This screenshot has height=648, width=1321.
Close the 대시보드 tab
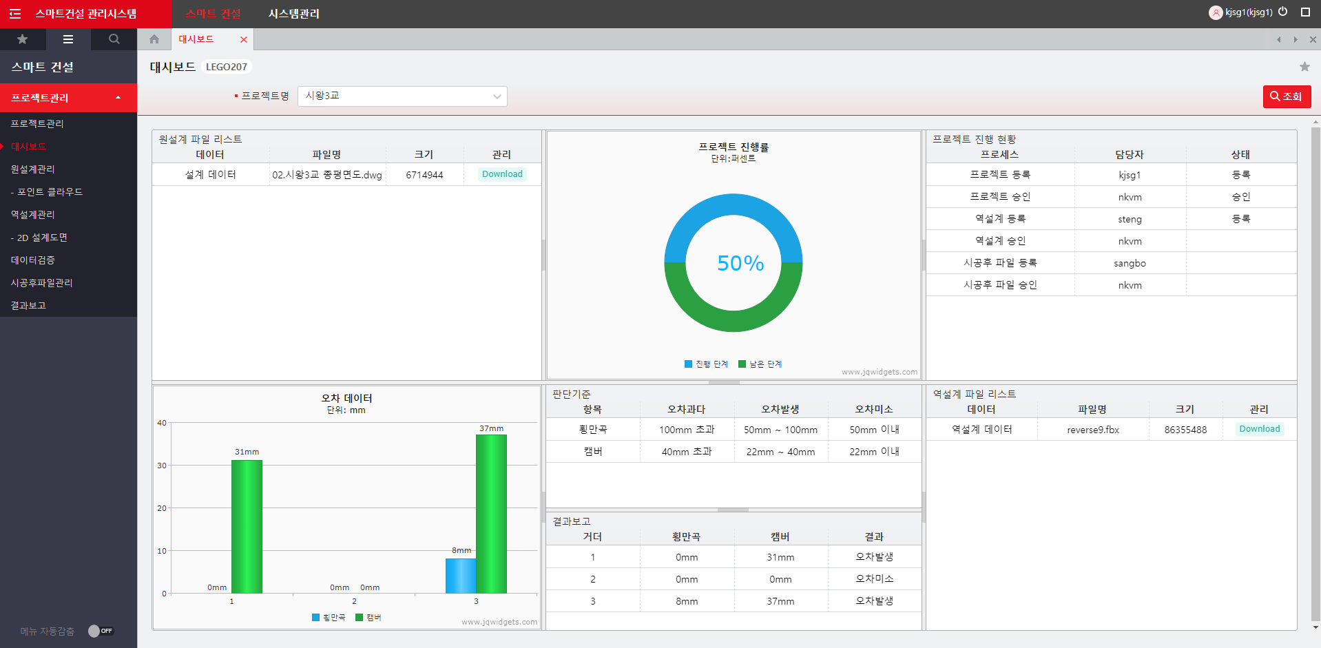click(x=244, y=40)
